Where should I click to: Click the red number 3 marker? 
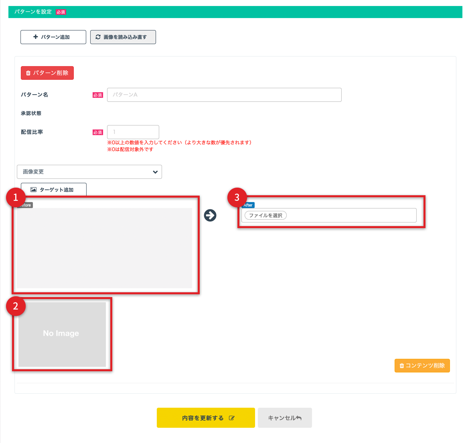click(x=237, y=197)
